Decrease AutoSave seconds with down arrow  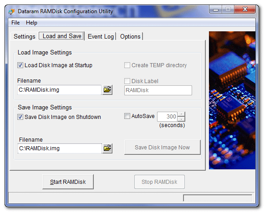click(x=181, y=119)
